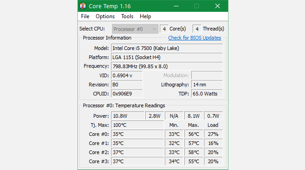Viewport: 305px width, 170px height.
Task: Click the Tj. Max 100°C field
Action: click(x=137, y=125)
